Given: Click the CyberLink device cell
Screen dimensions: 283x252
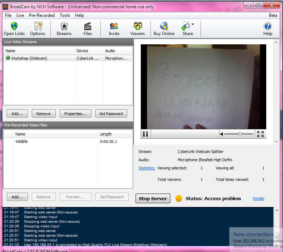Looking at the screenshot, I should click(x=88, y=58).
